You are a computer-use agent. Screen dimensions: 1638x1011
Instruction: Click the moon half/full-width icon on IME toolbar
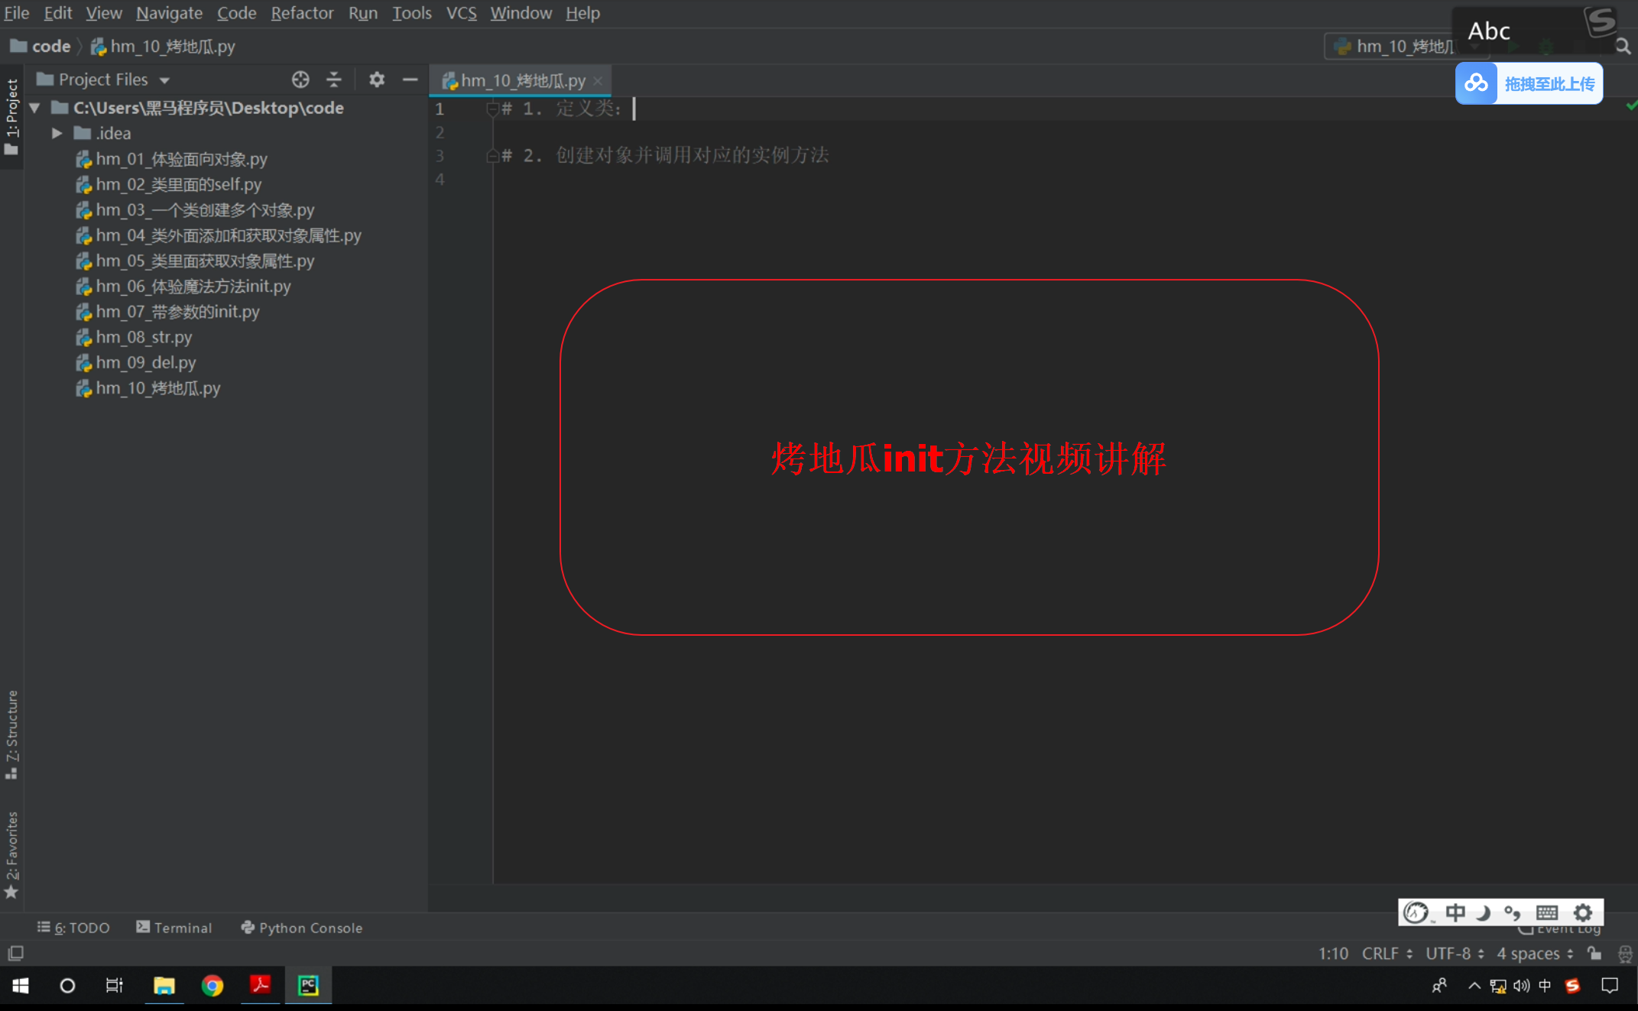1484,912
